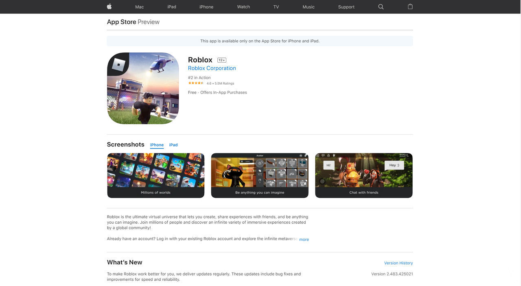
Task: Go to the Mac menu item
Action: click(x=140, y=7)
